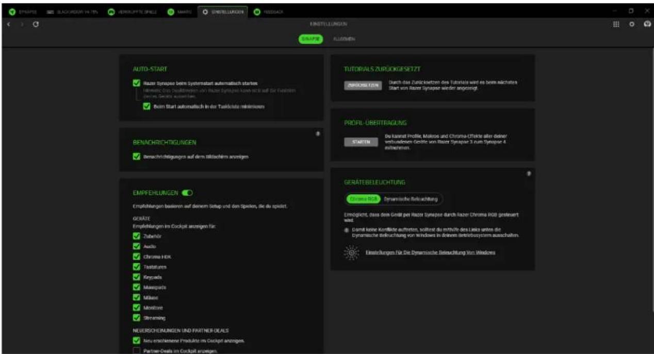Click the green Synapse sub-tab pill
The height and width of the screenshot is (354, 654).
311,39
